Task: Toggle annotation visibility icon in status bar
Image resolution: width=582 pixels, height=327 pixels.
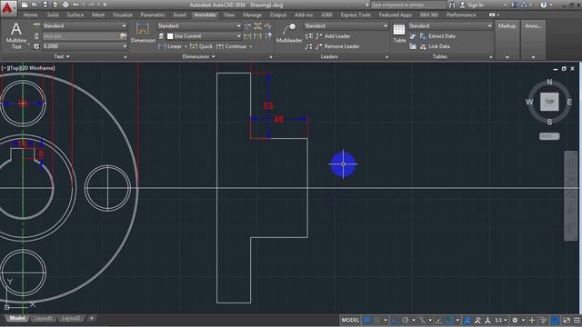Action: (467, 320)
